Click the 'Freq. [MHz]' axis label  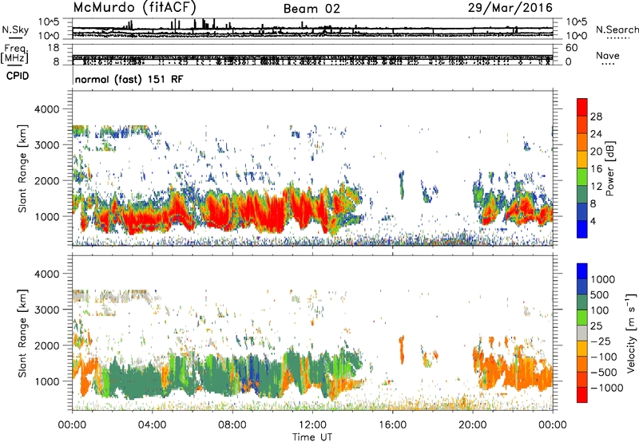pos(15,53)
